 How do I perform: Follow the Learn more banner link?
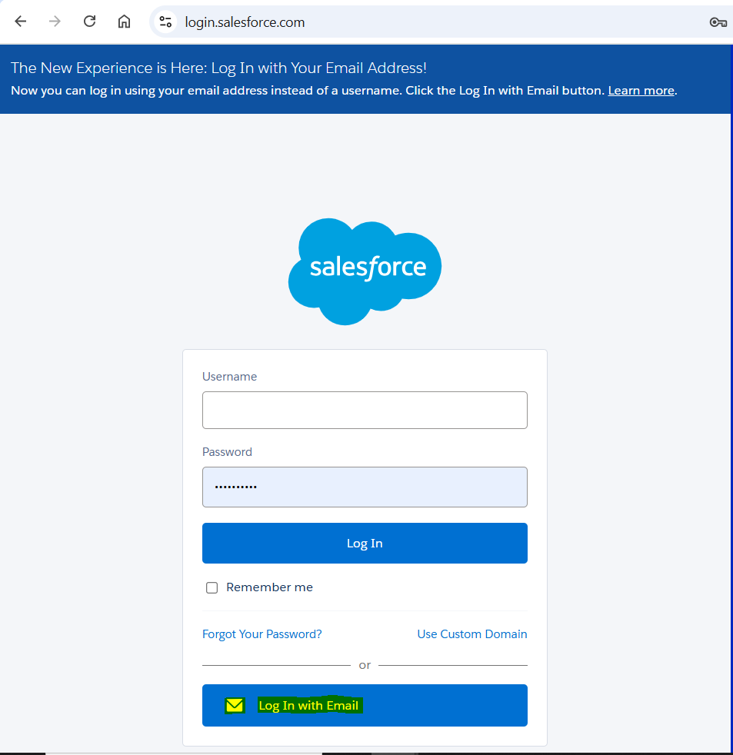[641, 91]
